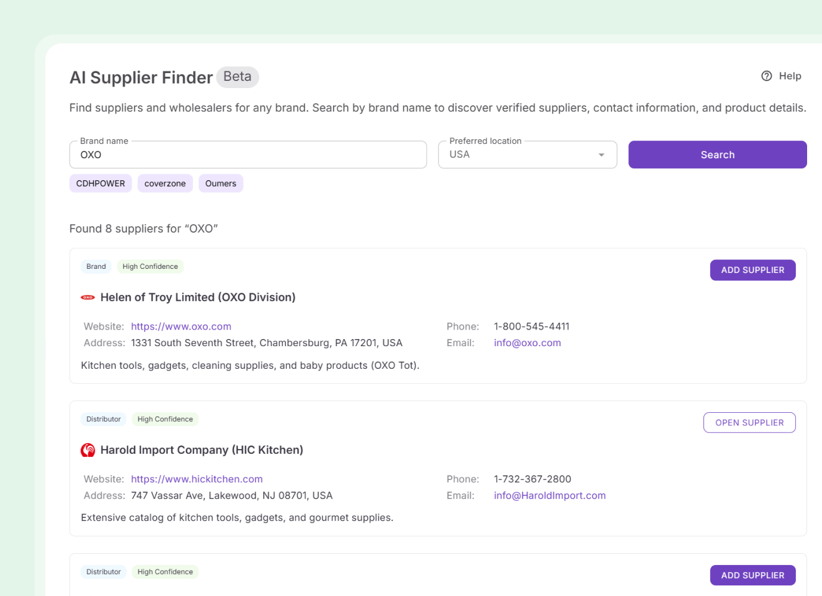Image resolution: width=822 pixels, height=596 pixels.
Task: Select the High Confidence badge on Helen of Troy
Action: [150, 266]
